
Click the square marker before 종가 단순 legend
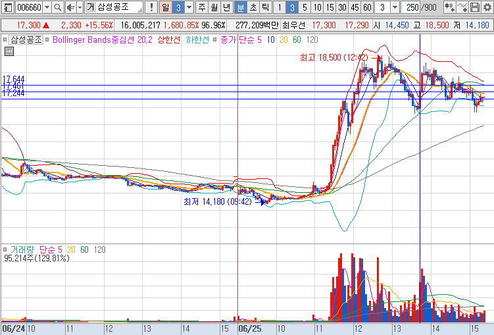(x=215, y=39)
